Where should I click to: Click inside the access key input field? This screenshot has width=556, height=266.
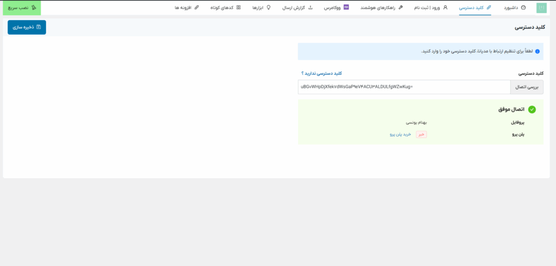click(x=404, y=87)
